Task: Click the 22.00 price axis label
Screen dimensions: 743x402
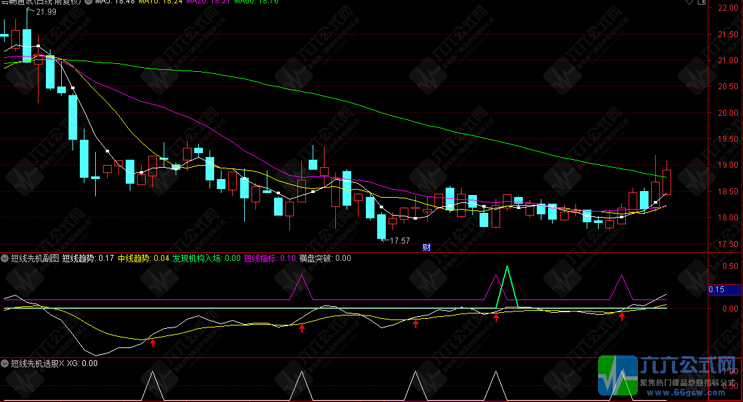Action: point(728,8)
